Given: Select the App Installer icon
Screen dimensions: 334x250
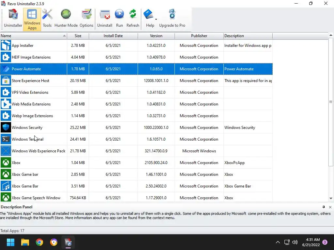Looking at the screenshot, I should coord(6,46).
